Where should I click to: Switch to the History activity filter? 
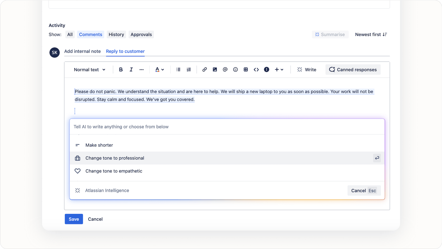pyautogui.click(x=116, y=34)
